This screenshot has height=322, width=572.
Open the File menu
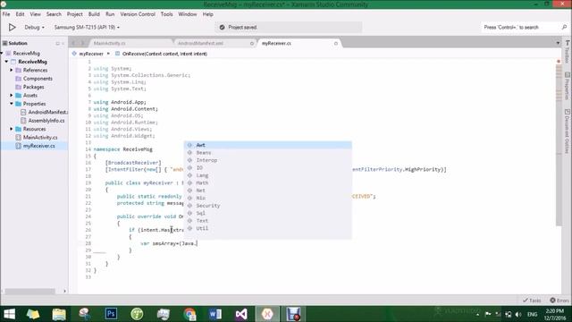[6, 14]
